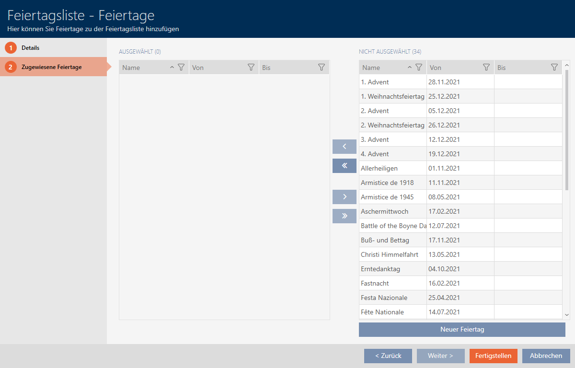575x368 pixels.
Task: Go back with the Zurück button
Action: point(388,356)
